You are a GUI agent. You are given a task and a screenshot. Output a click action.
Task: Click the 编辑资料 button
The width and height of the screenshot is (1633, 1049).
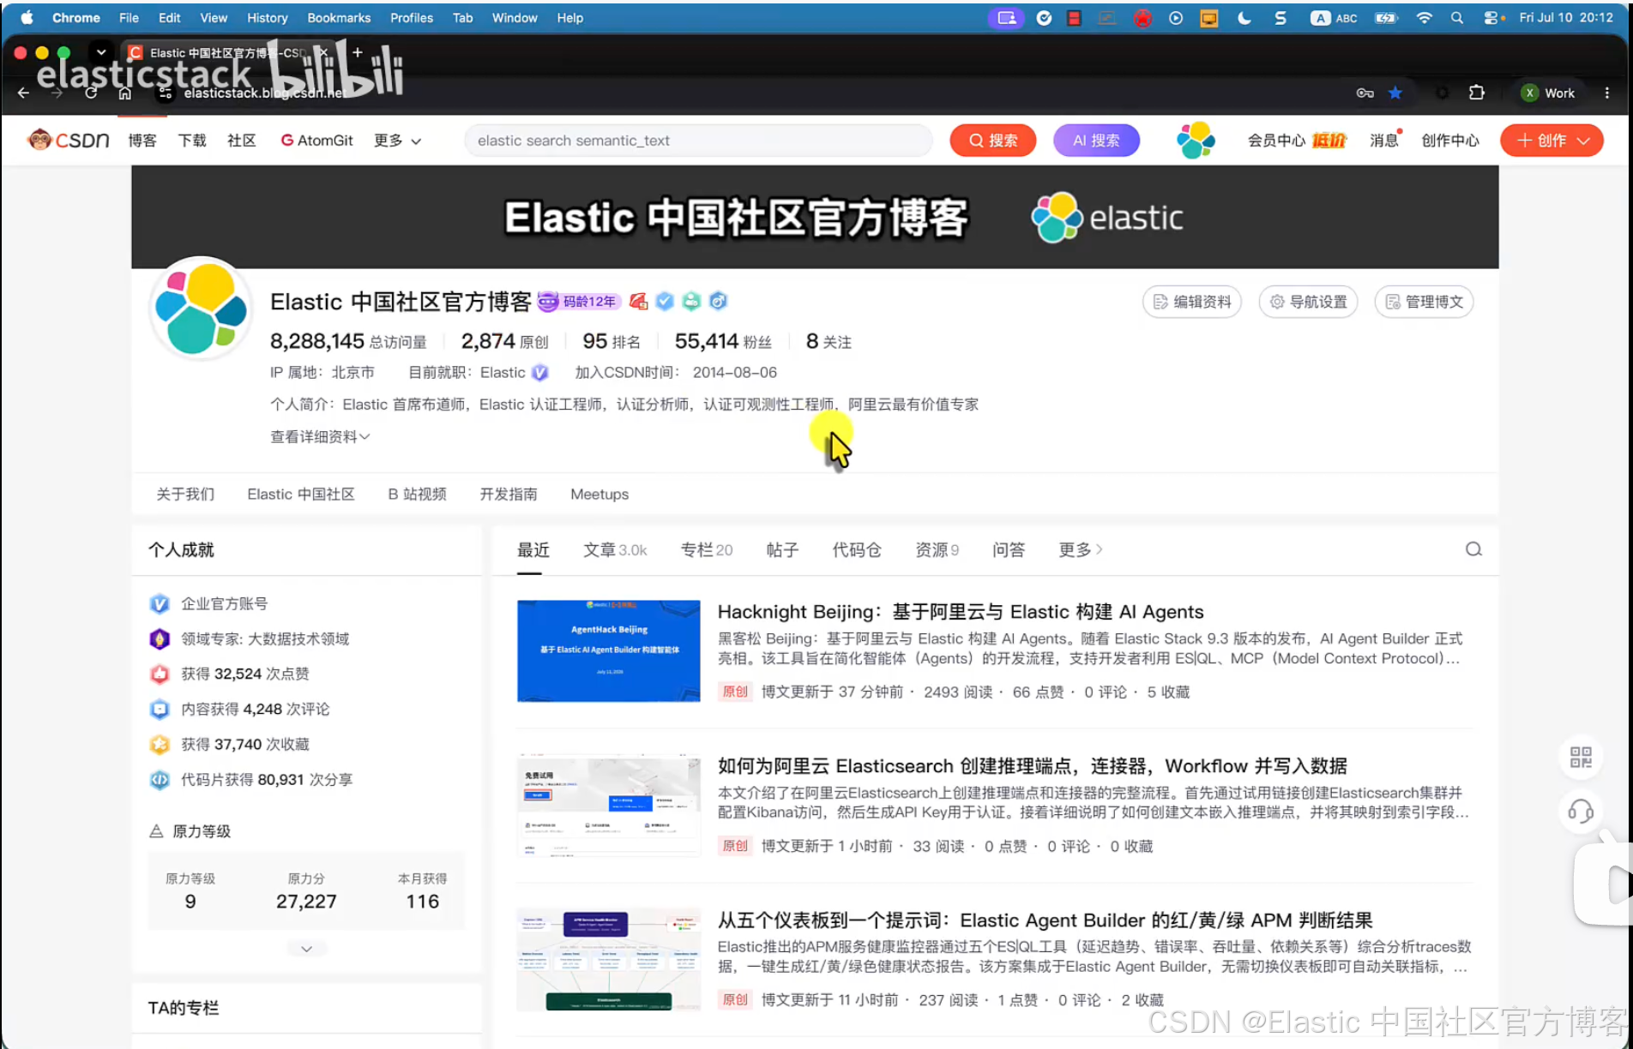pos(1192,302)
